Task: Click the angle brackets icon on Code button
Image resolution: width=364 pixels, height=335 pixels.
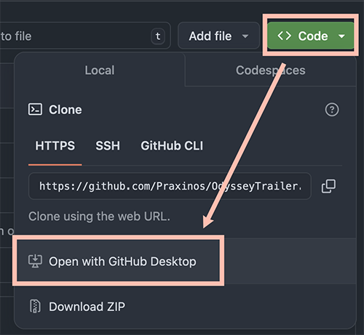Action: [284, 36]
